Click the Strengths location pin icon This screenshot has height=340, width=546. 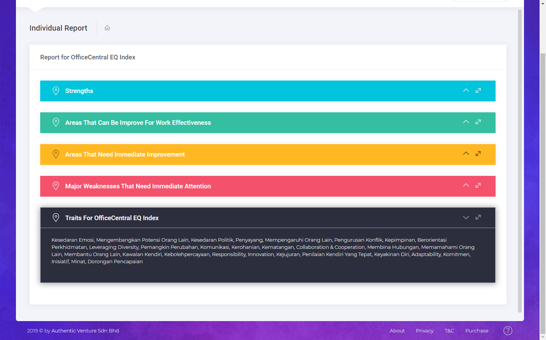(56, 91)
